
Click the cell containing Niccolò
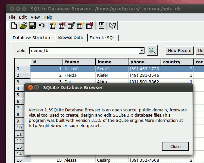[x=79, y=69]
